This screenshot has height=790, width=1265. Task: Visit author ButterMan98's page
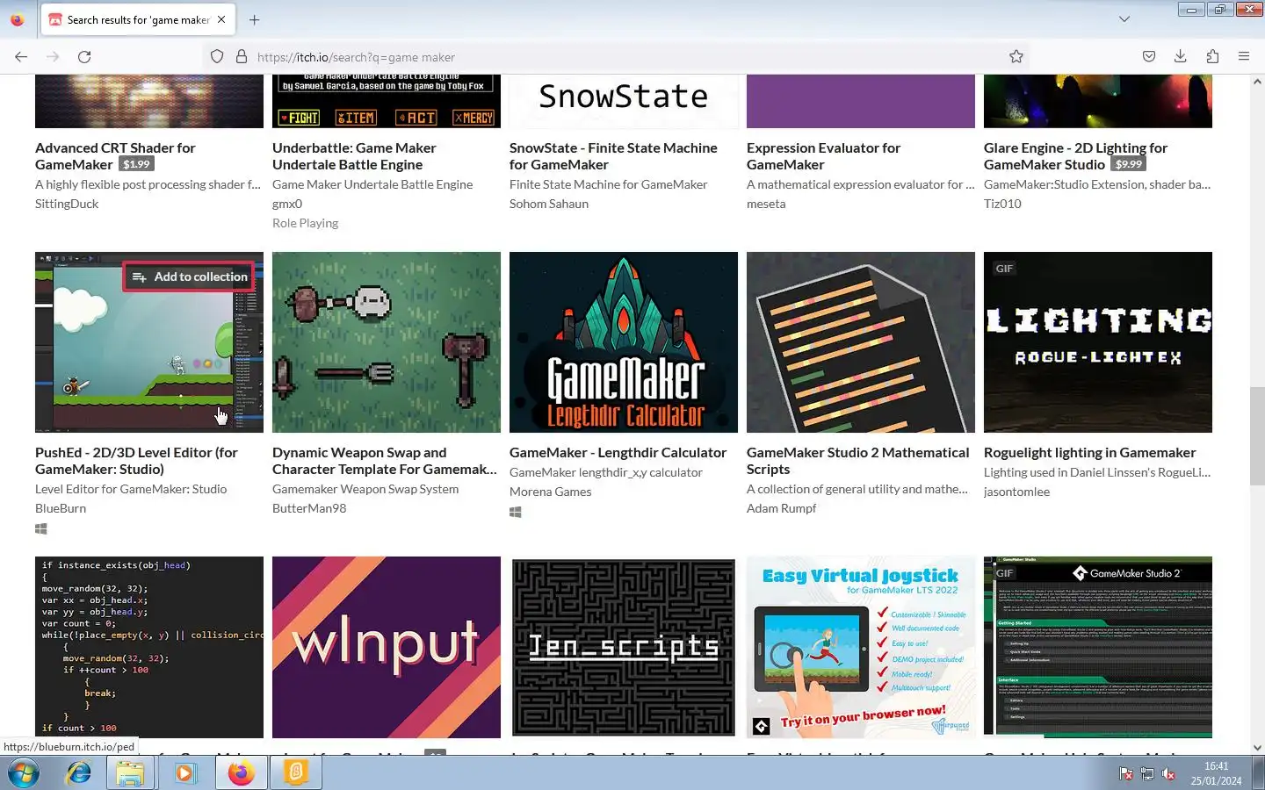[x=309, y=508]
